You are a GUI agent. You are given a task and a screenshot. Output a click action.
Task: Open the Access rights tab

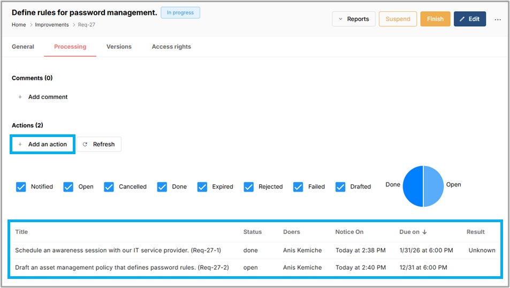pos(171,47)
